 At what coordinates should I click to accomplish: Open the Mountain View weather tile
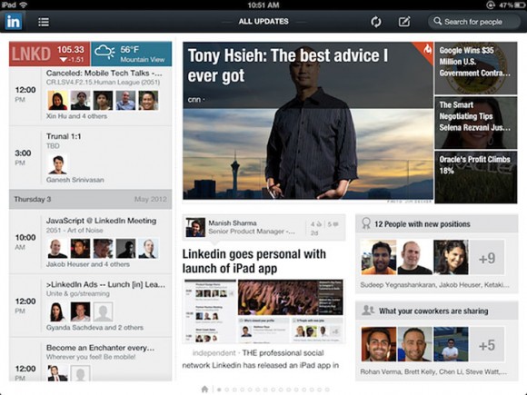[132, 54]
